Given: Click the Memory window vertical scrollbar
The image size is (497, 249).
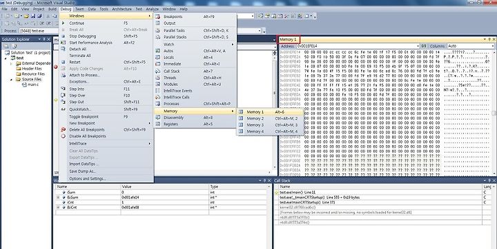Looking at the screenshot, I should pos(494,113).
